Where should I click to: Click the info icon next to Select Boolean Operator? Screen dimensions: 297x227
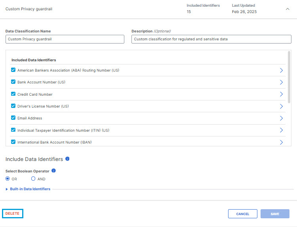click(53, 170)
